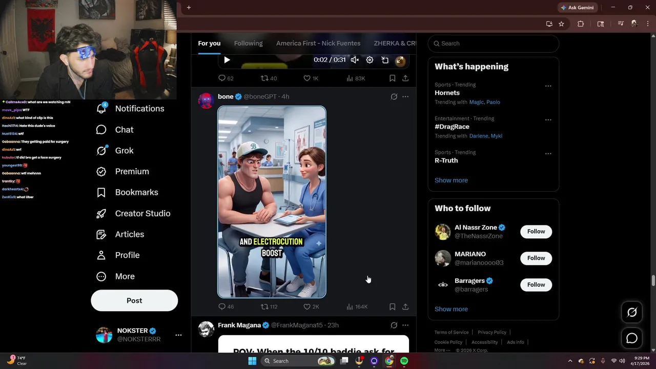
Task: Show hidden system tray icons chevron
Action: [x=570, y=361]
